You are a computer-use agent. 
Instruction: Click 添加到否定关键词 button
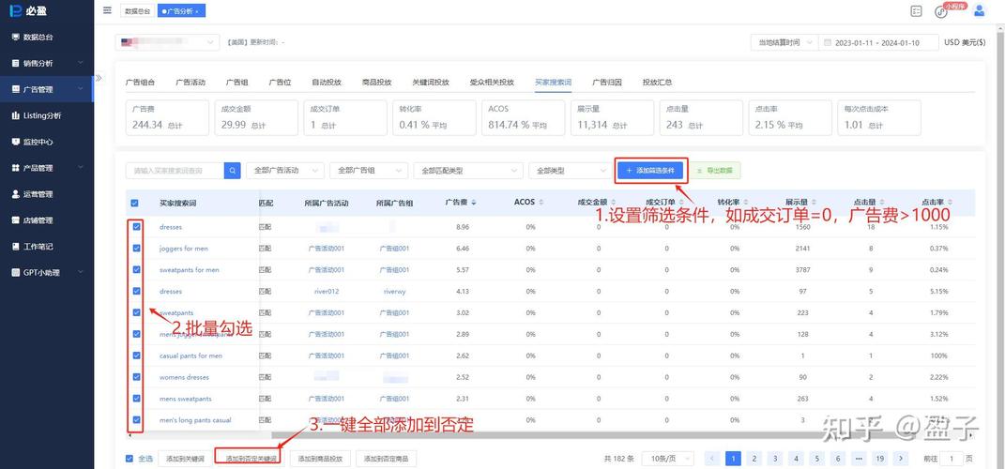251,459
